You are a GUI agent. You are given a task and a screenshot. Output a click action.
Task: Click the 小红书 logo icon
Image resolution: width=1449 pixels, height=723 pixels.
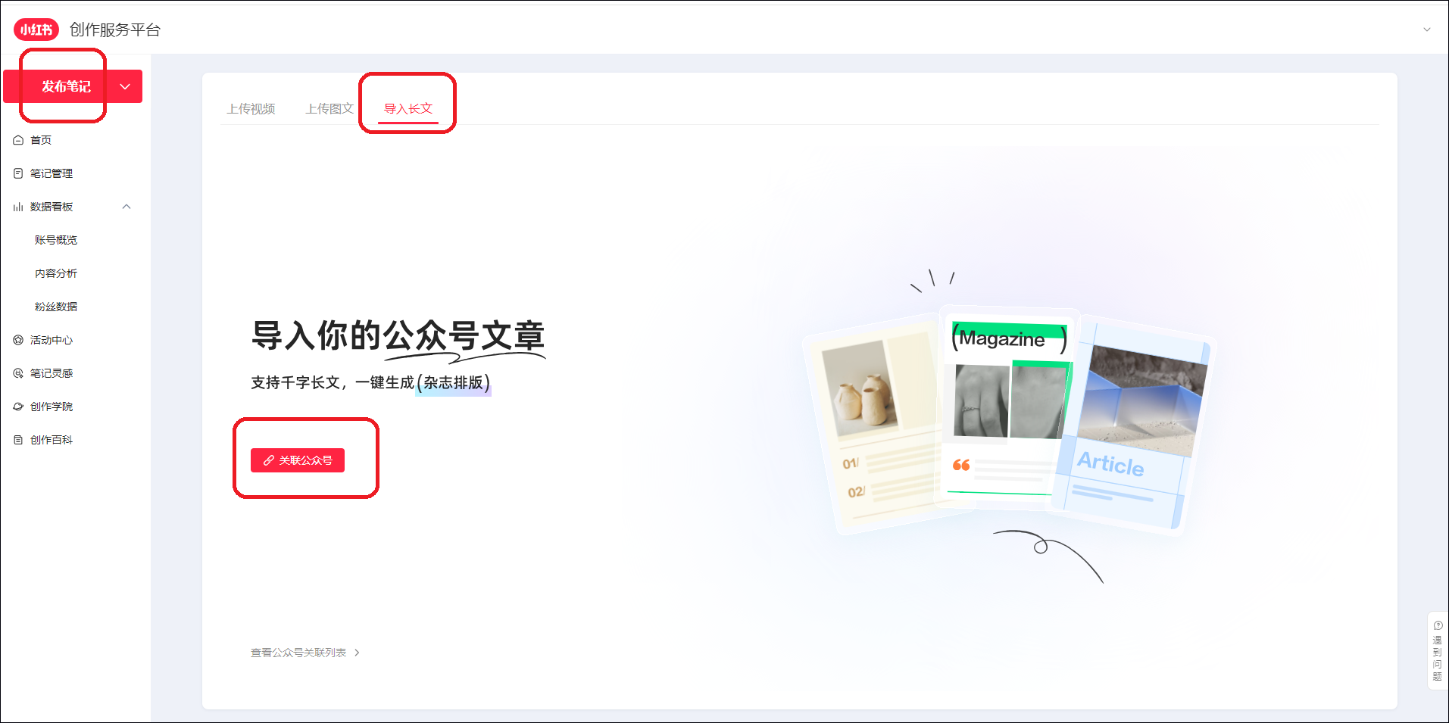point(36,30)
